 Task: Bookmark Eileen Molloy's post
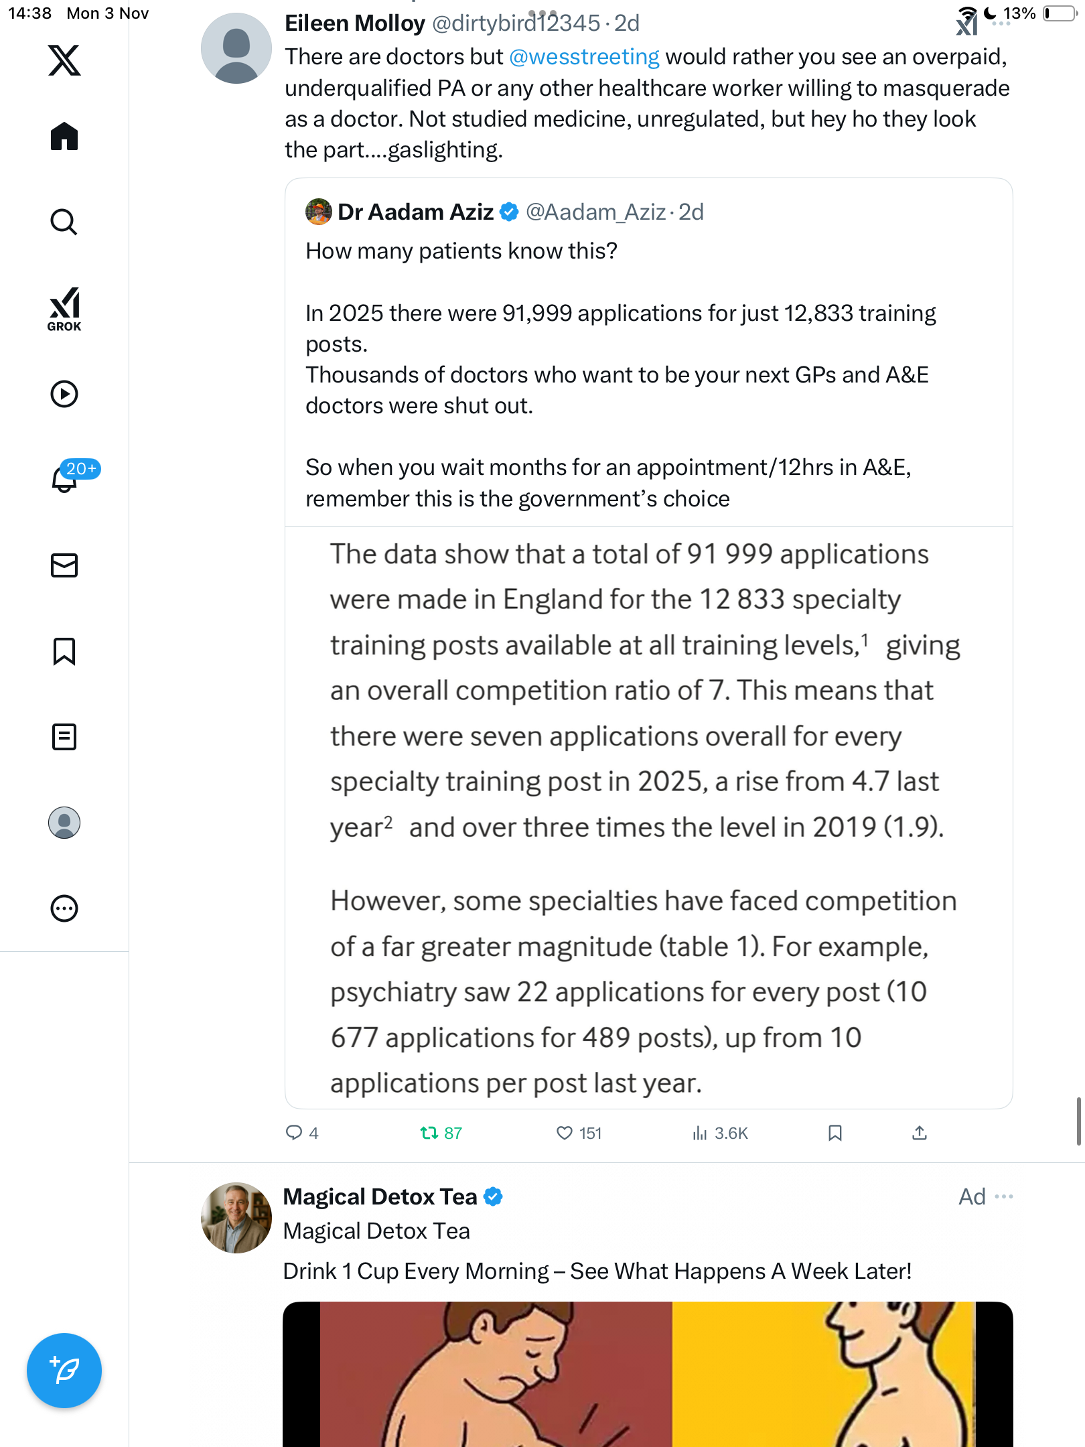pos(835,1133)
